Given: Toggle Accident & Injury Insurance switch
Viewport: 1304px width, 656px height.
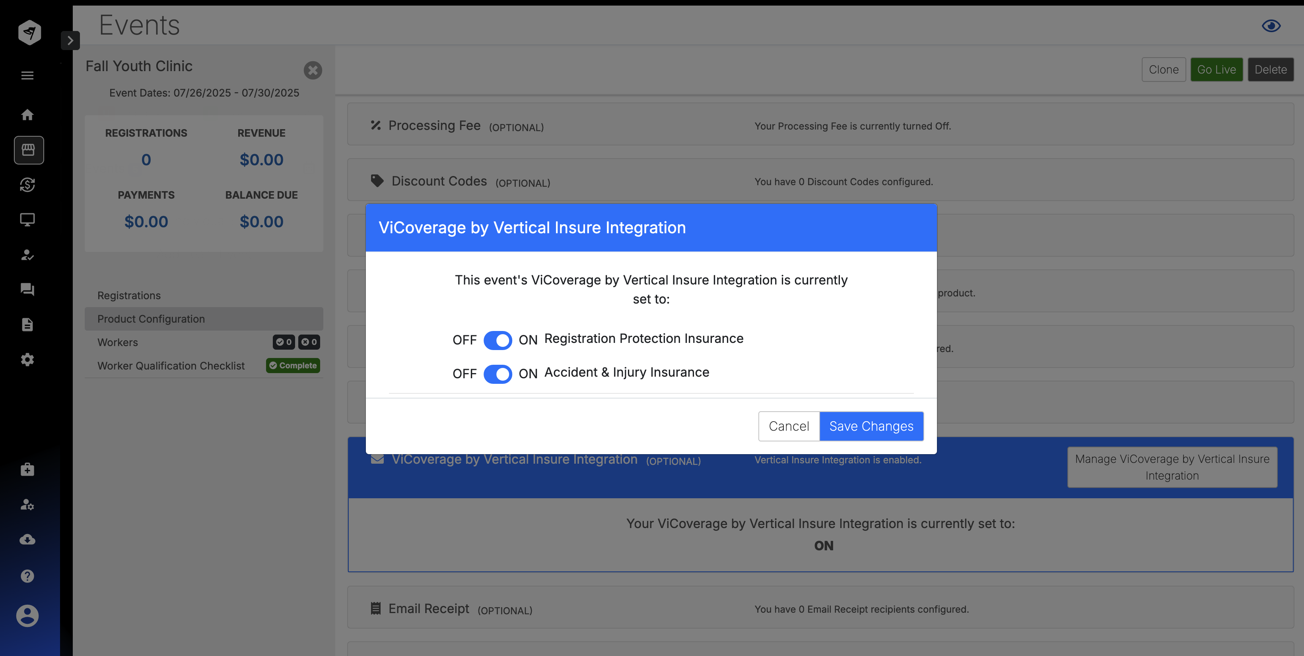Looking at the screenshot, I should coord(498,374).
